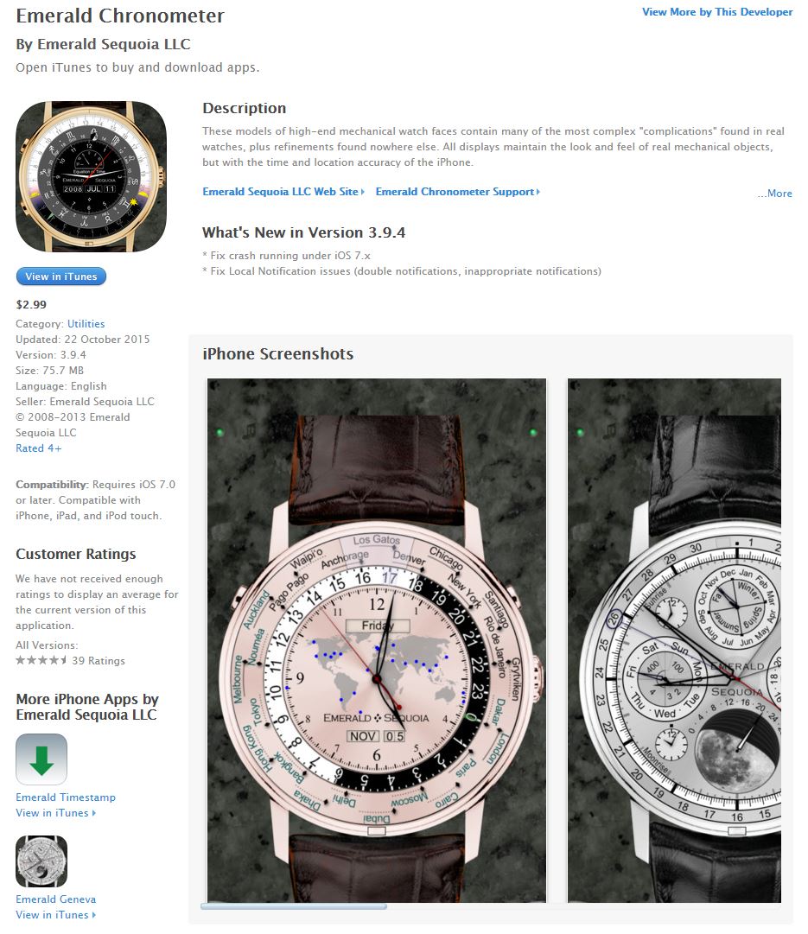
Task: Click the arrow after Emerald Chronometer Support
Action: (538, 192)
